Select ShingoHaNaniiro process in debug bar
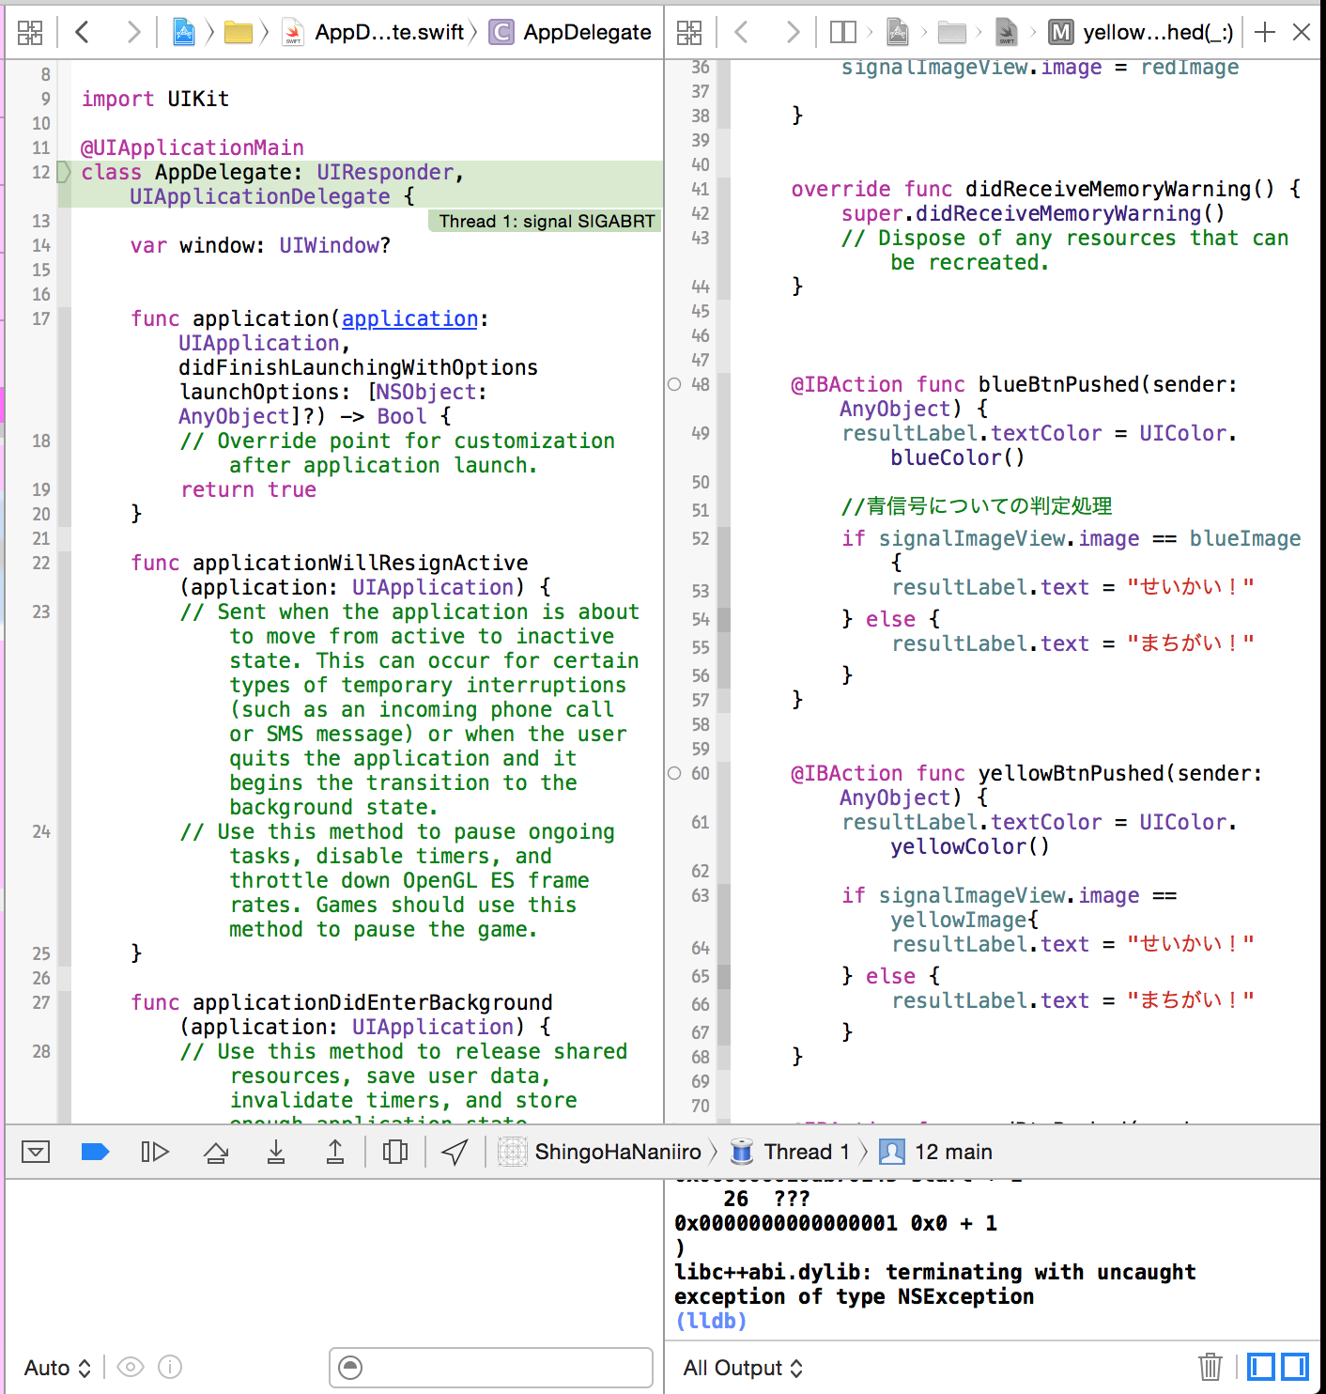This screenshot has height=1394, width=1326. [600, 1152]
